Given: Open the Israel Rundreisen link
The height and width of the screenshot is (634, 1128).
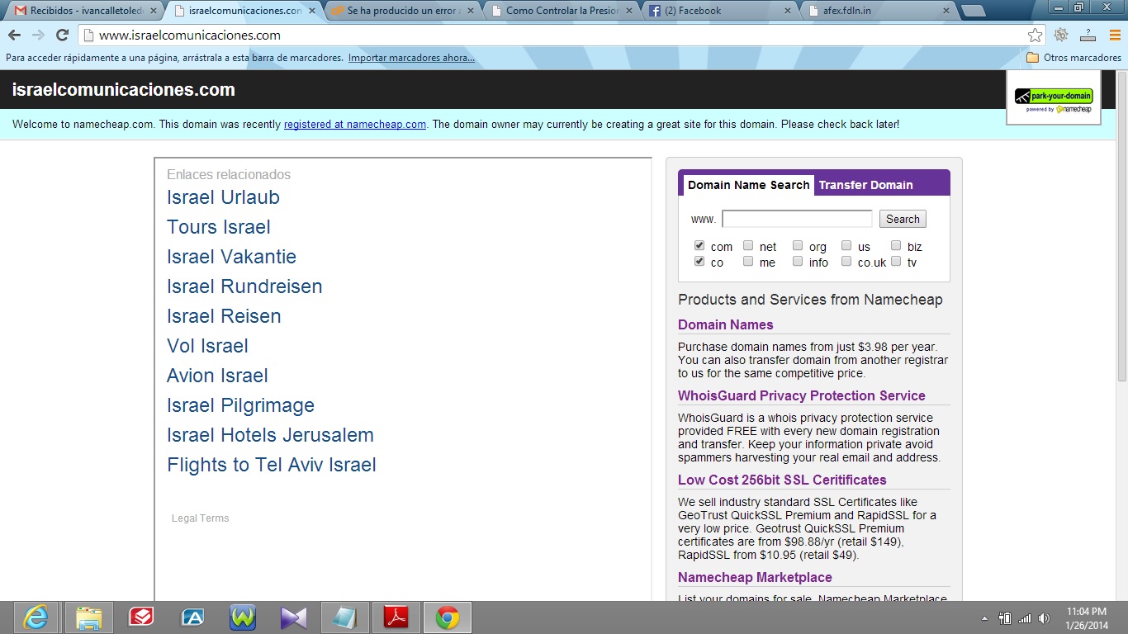Looking at the screenshot, I should pos(244,286).
